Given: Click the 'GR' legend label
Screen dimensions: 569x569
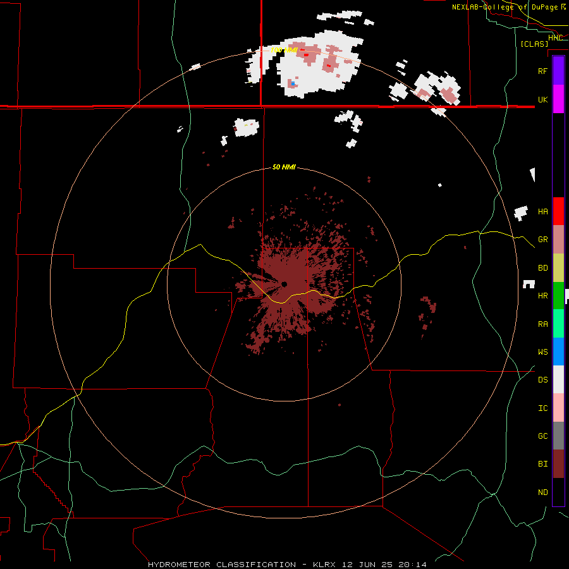Looking at the screenshot, I should [542, 240].
